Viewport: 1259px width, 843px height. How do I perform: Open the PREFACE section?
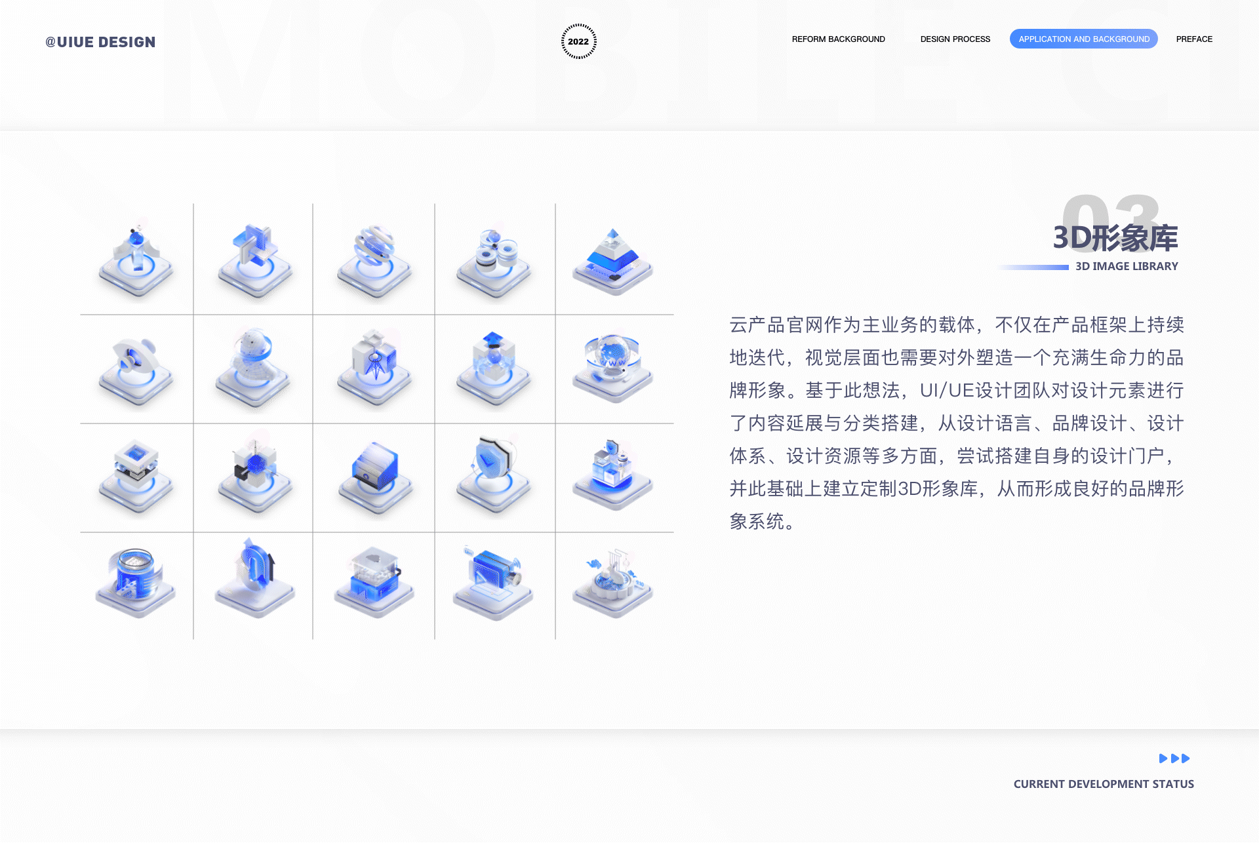(1193, 39)
